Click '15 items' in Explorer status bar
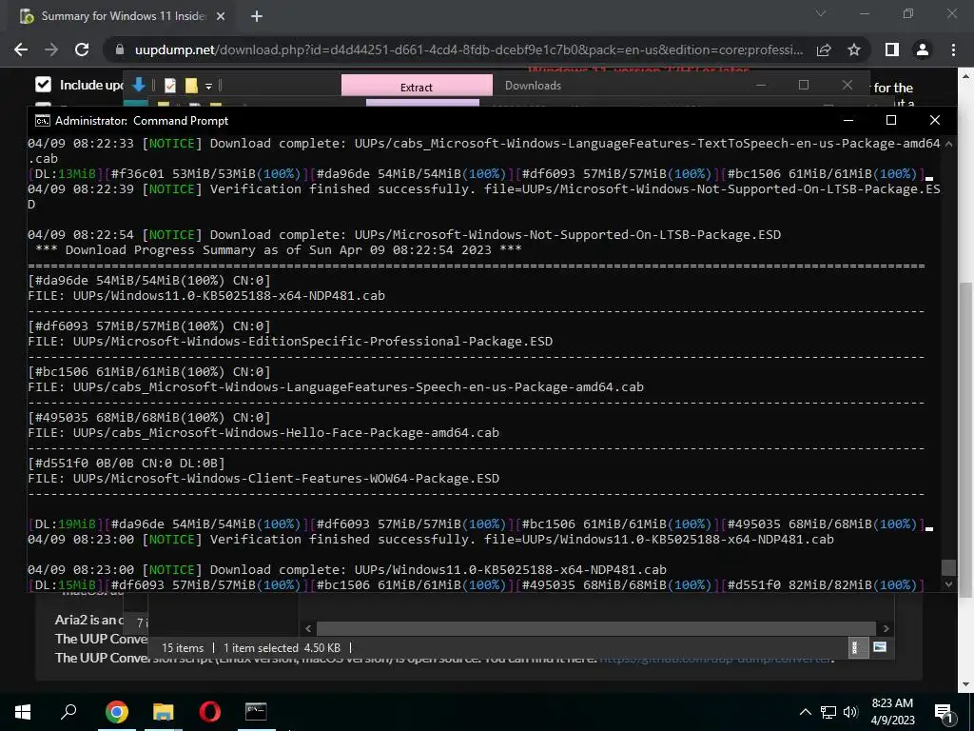The height and width of the screenshot is (731, 974). [183, 647]
